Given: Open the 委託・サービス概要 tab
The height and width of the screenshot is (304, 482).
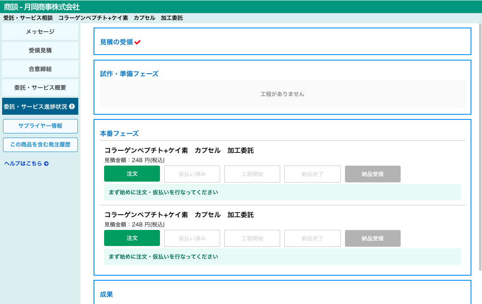Looking at the screenshot, I should (40, 88).
